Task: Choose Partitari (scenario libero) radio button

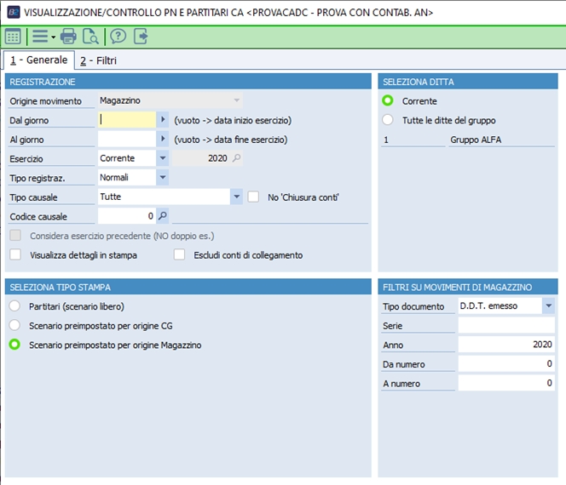Action: [x=14, y=306]
